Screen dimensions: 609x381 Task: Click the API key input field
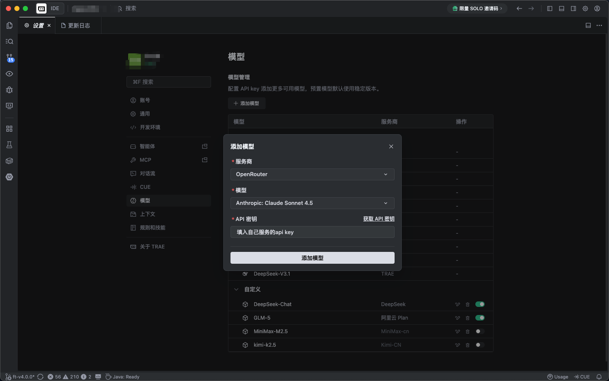312,232
